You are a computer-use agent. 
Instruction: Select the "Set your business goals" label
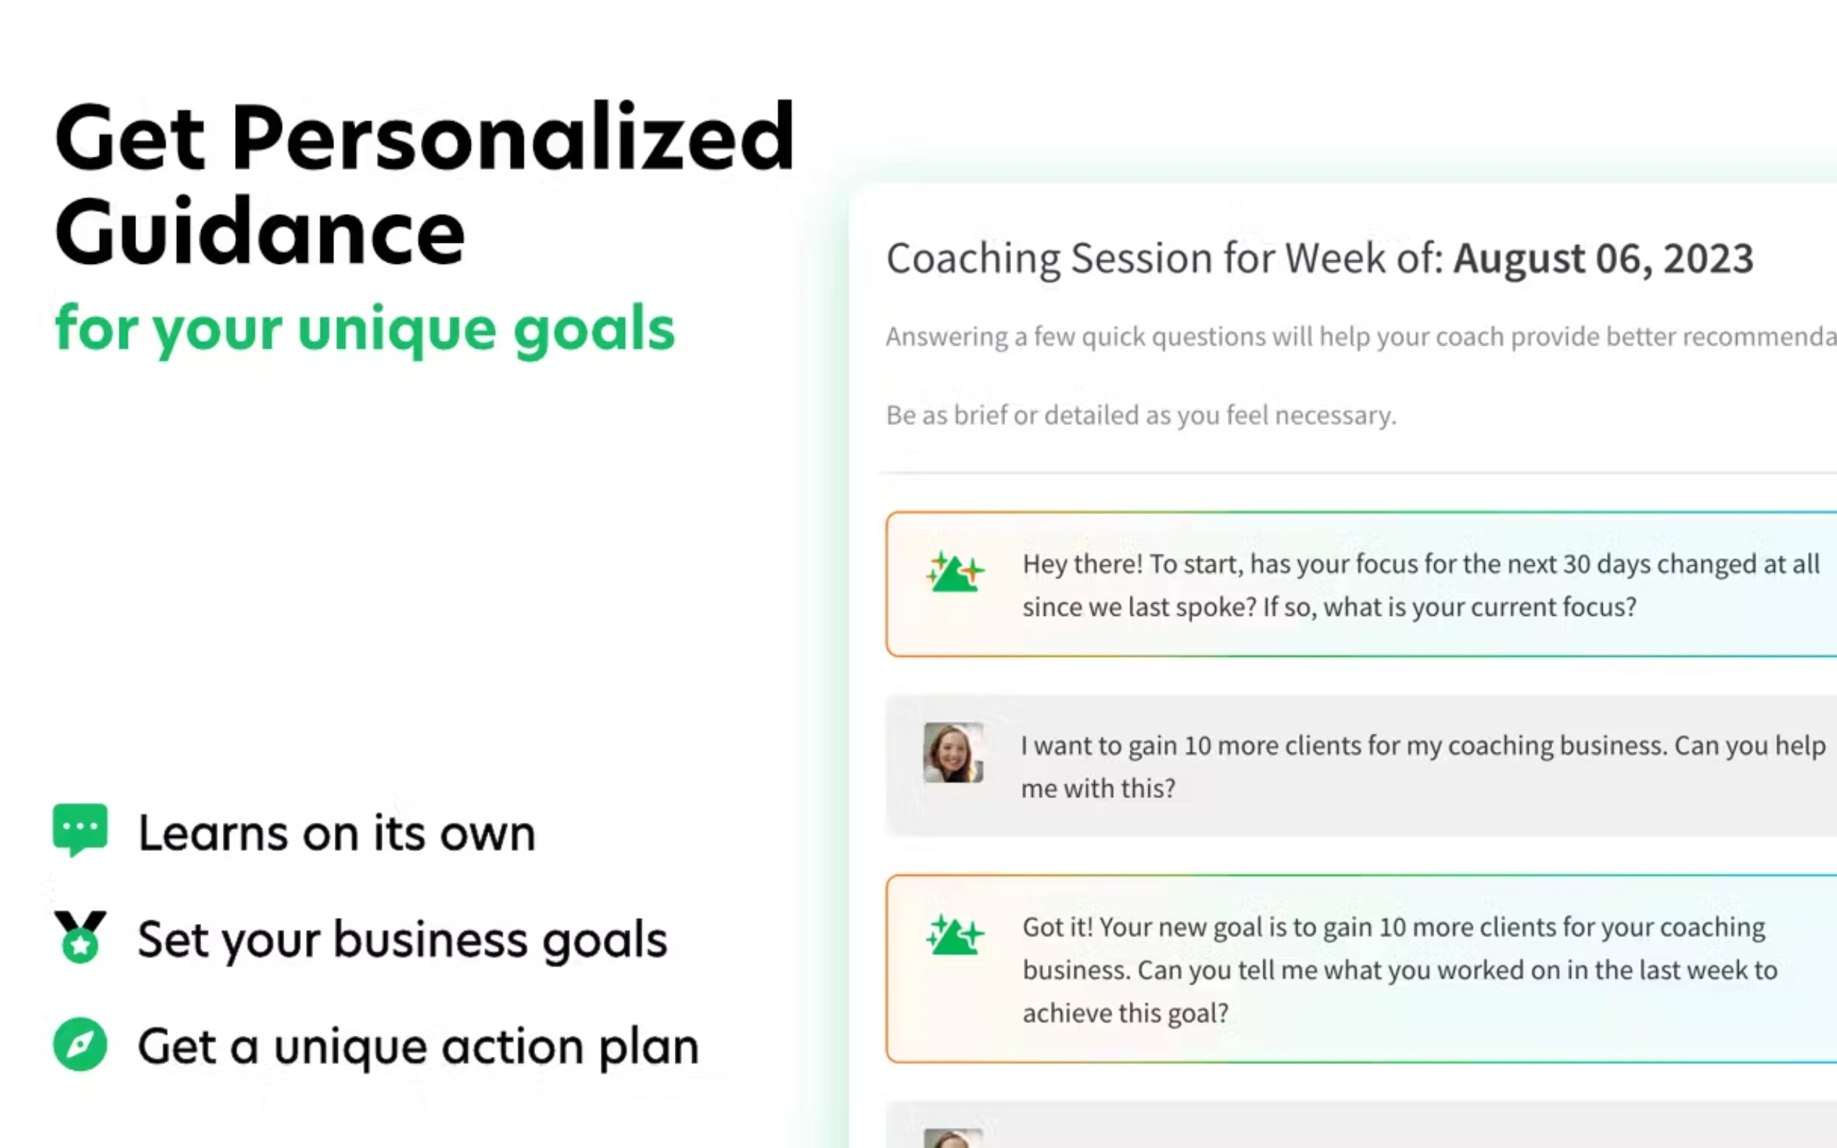(x=401, y=939)
